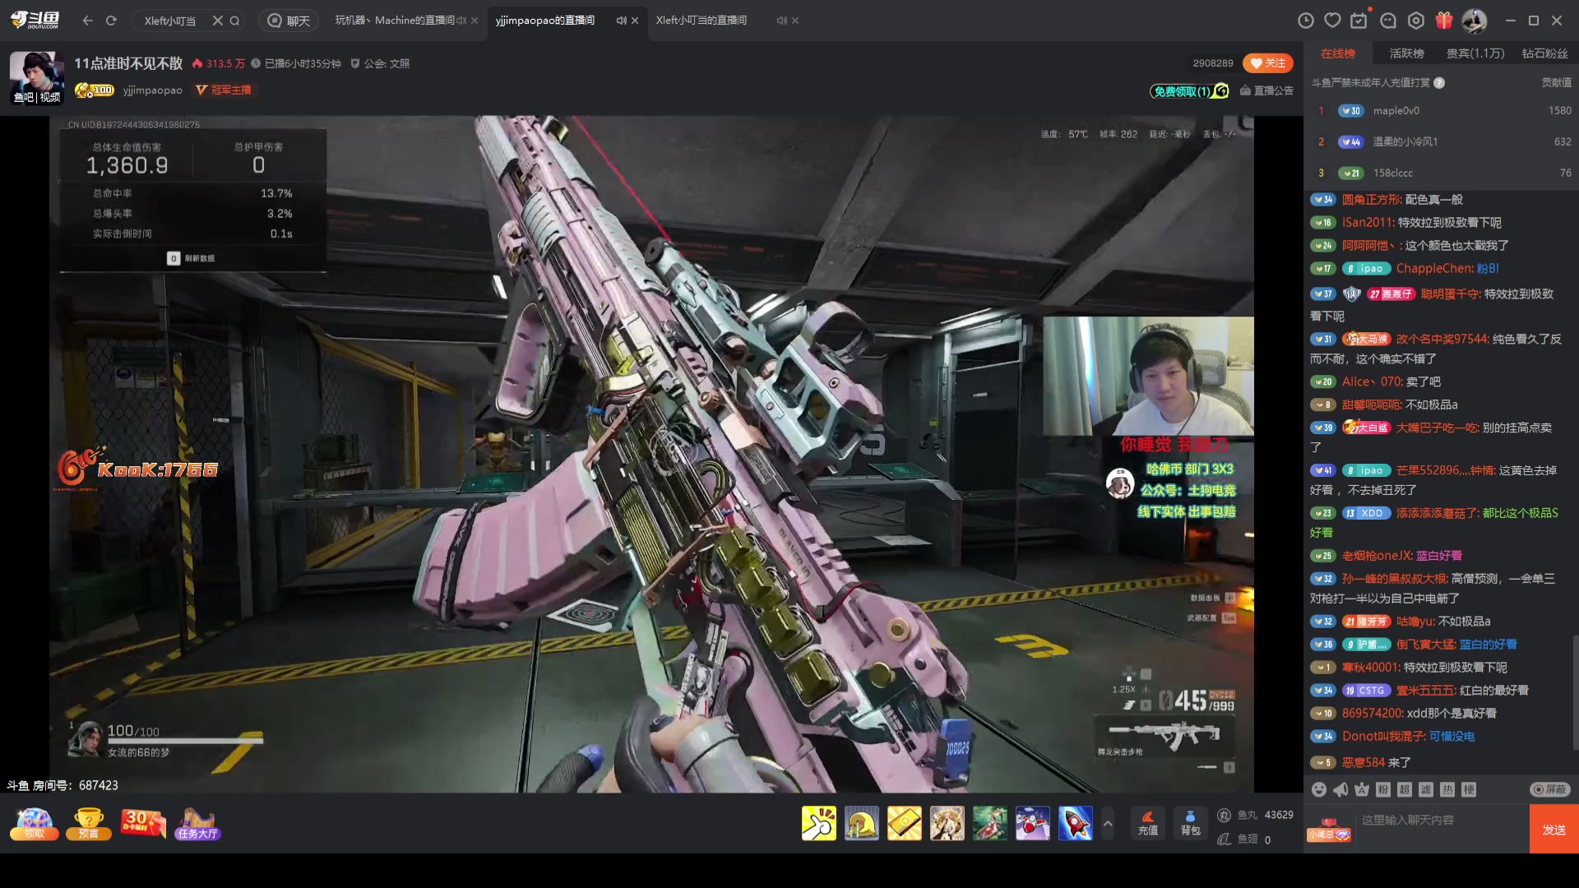Expand the gift list chevron
The width and height of the screenshot is (1579, 888).
[x=1108, y=823]
